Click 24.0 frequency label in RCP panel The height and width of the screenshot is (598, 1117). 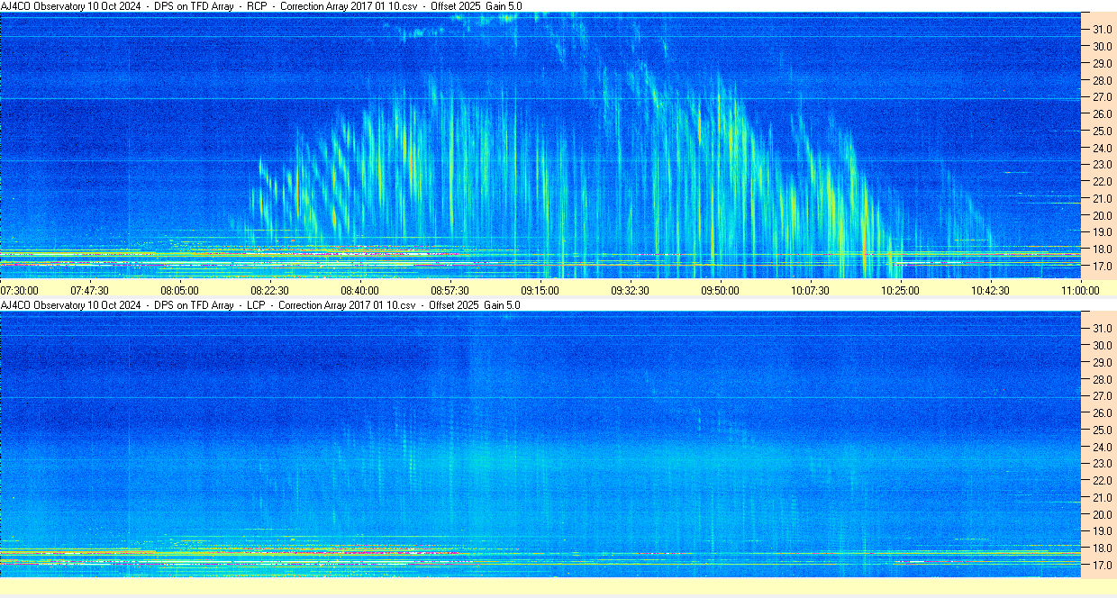(1102, 148)
